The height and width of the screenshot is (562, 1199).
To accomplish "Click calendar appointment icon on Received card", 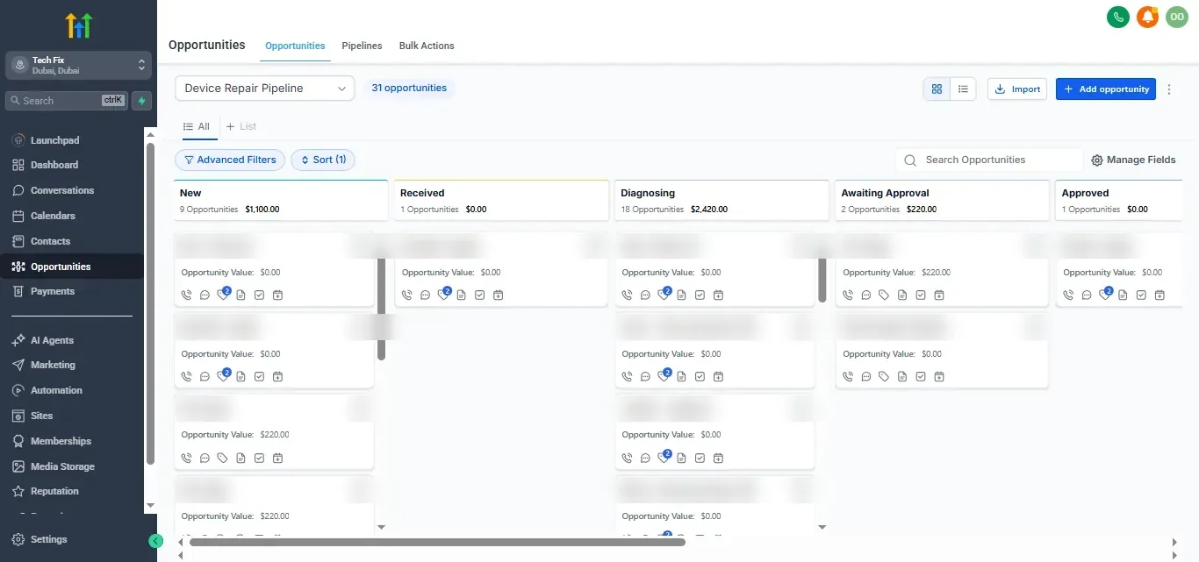I will (499, 295).
